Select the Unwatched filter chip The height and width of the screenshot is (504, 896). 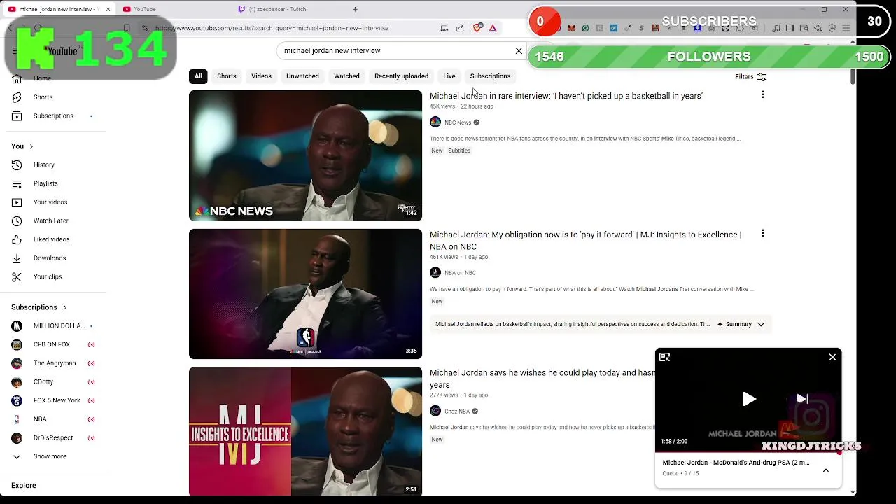[302, 76]
